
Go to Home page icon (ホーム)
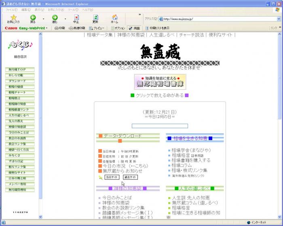tap(115, 18)
